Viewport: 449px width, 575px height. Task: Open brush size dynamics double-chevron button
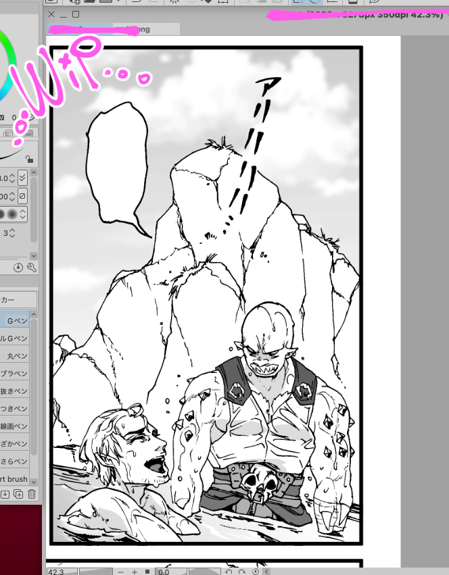pyautogui.click(x=22, y=178)
